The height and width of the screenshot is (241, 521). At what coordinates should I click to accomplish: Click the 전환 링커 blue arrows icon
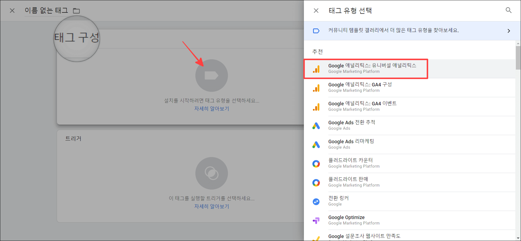point(316,202)
